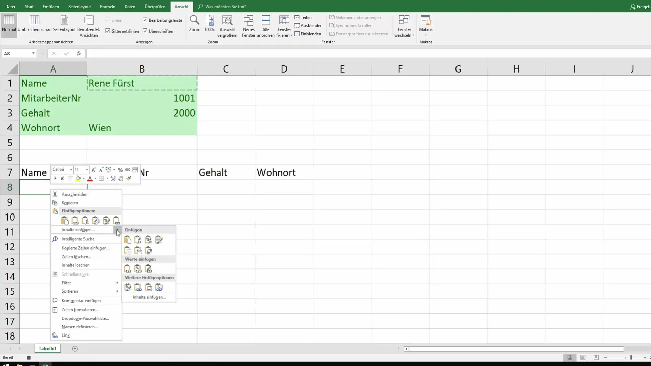
Task: Select normal view button in status bar
Action: (570, 358)
